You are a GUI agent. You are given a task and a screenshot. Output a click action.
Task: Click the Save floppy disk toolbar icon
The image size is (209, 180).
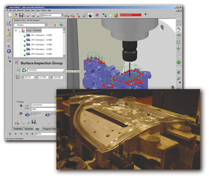21,15
